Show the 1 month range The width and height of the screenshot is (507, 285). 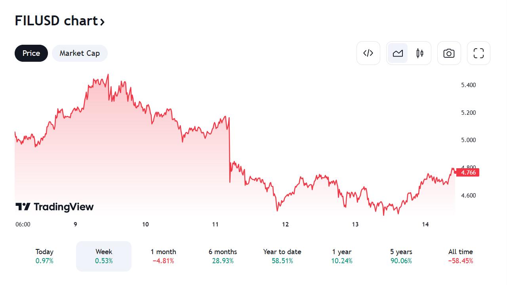pyautogui.click(x=163, y=256)
